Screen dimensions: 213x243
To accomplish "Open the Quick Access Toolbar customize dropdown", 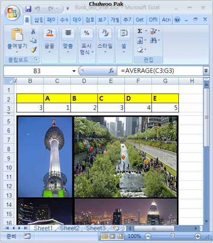I will coord(68,9).
